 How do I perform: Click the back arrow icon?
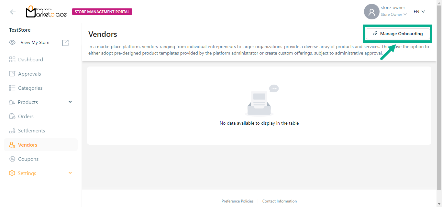pyautogui.click(x=13, y=12)
